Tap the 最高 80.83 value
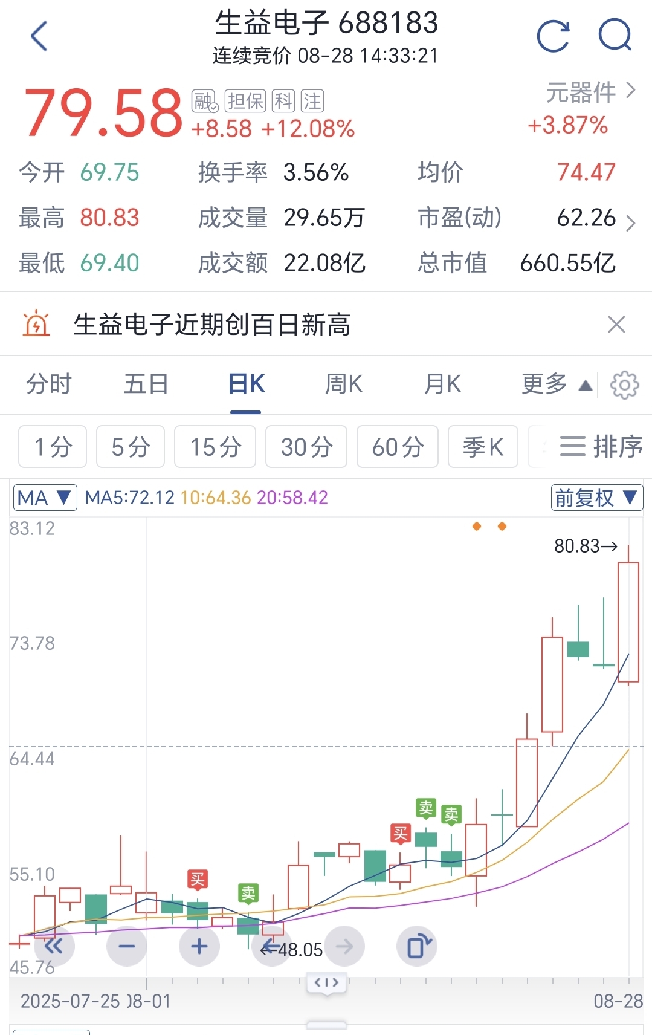 pos(109,218)
